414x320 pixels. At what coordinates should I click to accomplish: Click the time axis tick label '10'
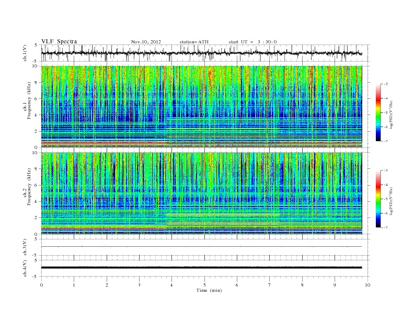click(x=367, y=285)
